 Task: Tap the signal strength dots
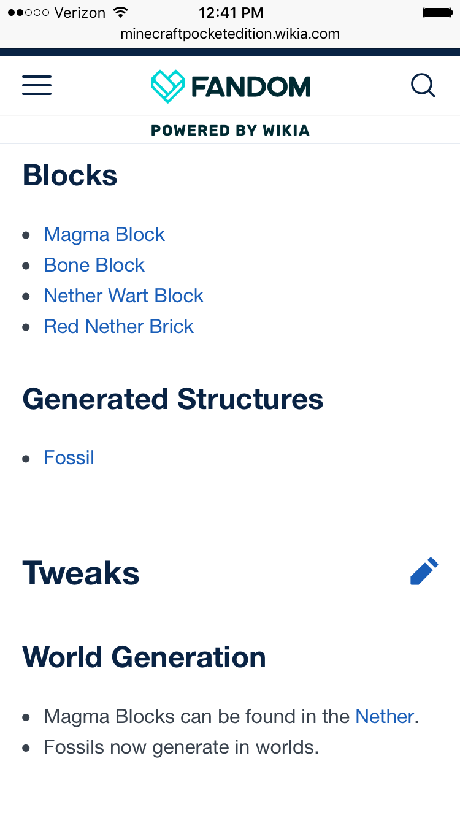point(28,13)
